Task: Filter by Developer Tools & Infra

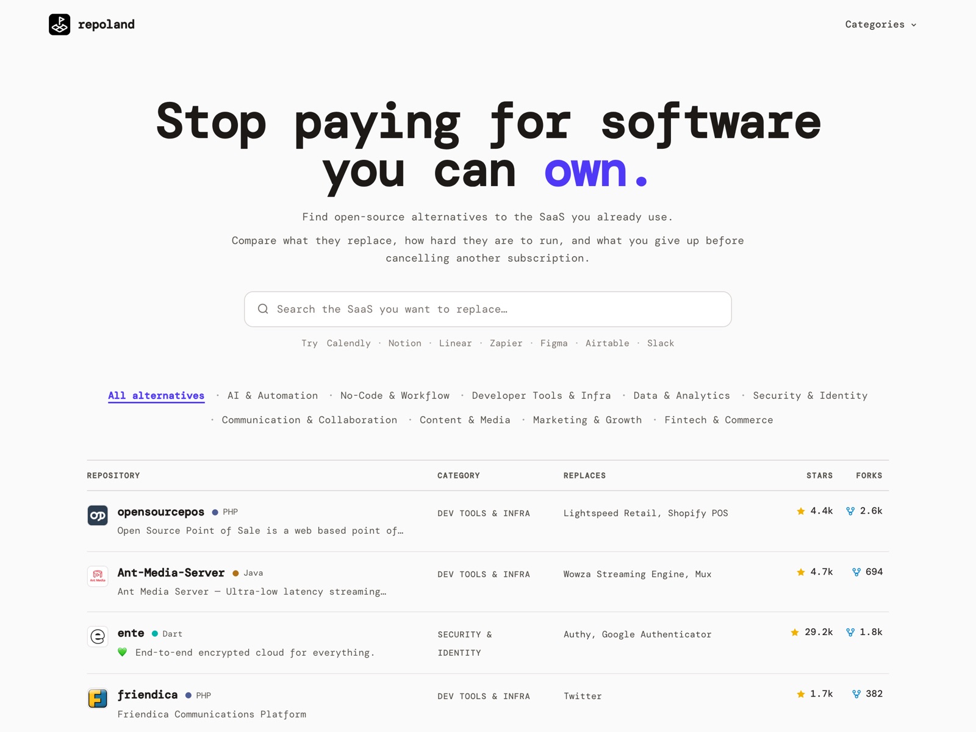Action: click(x=541, y=396)
